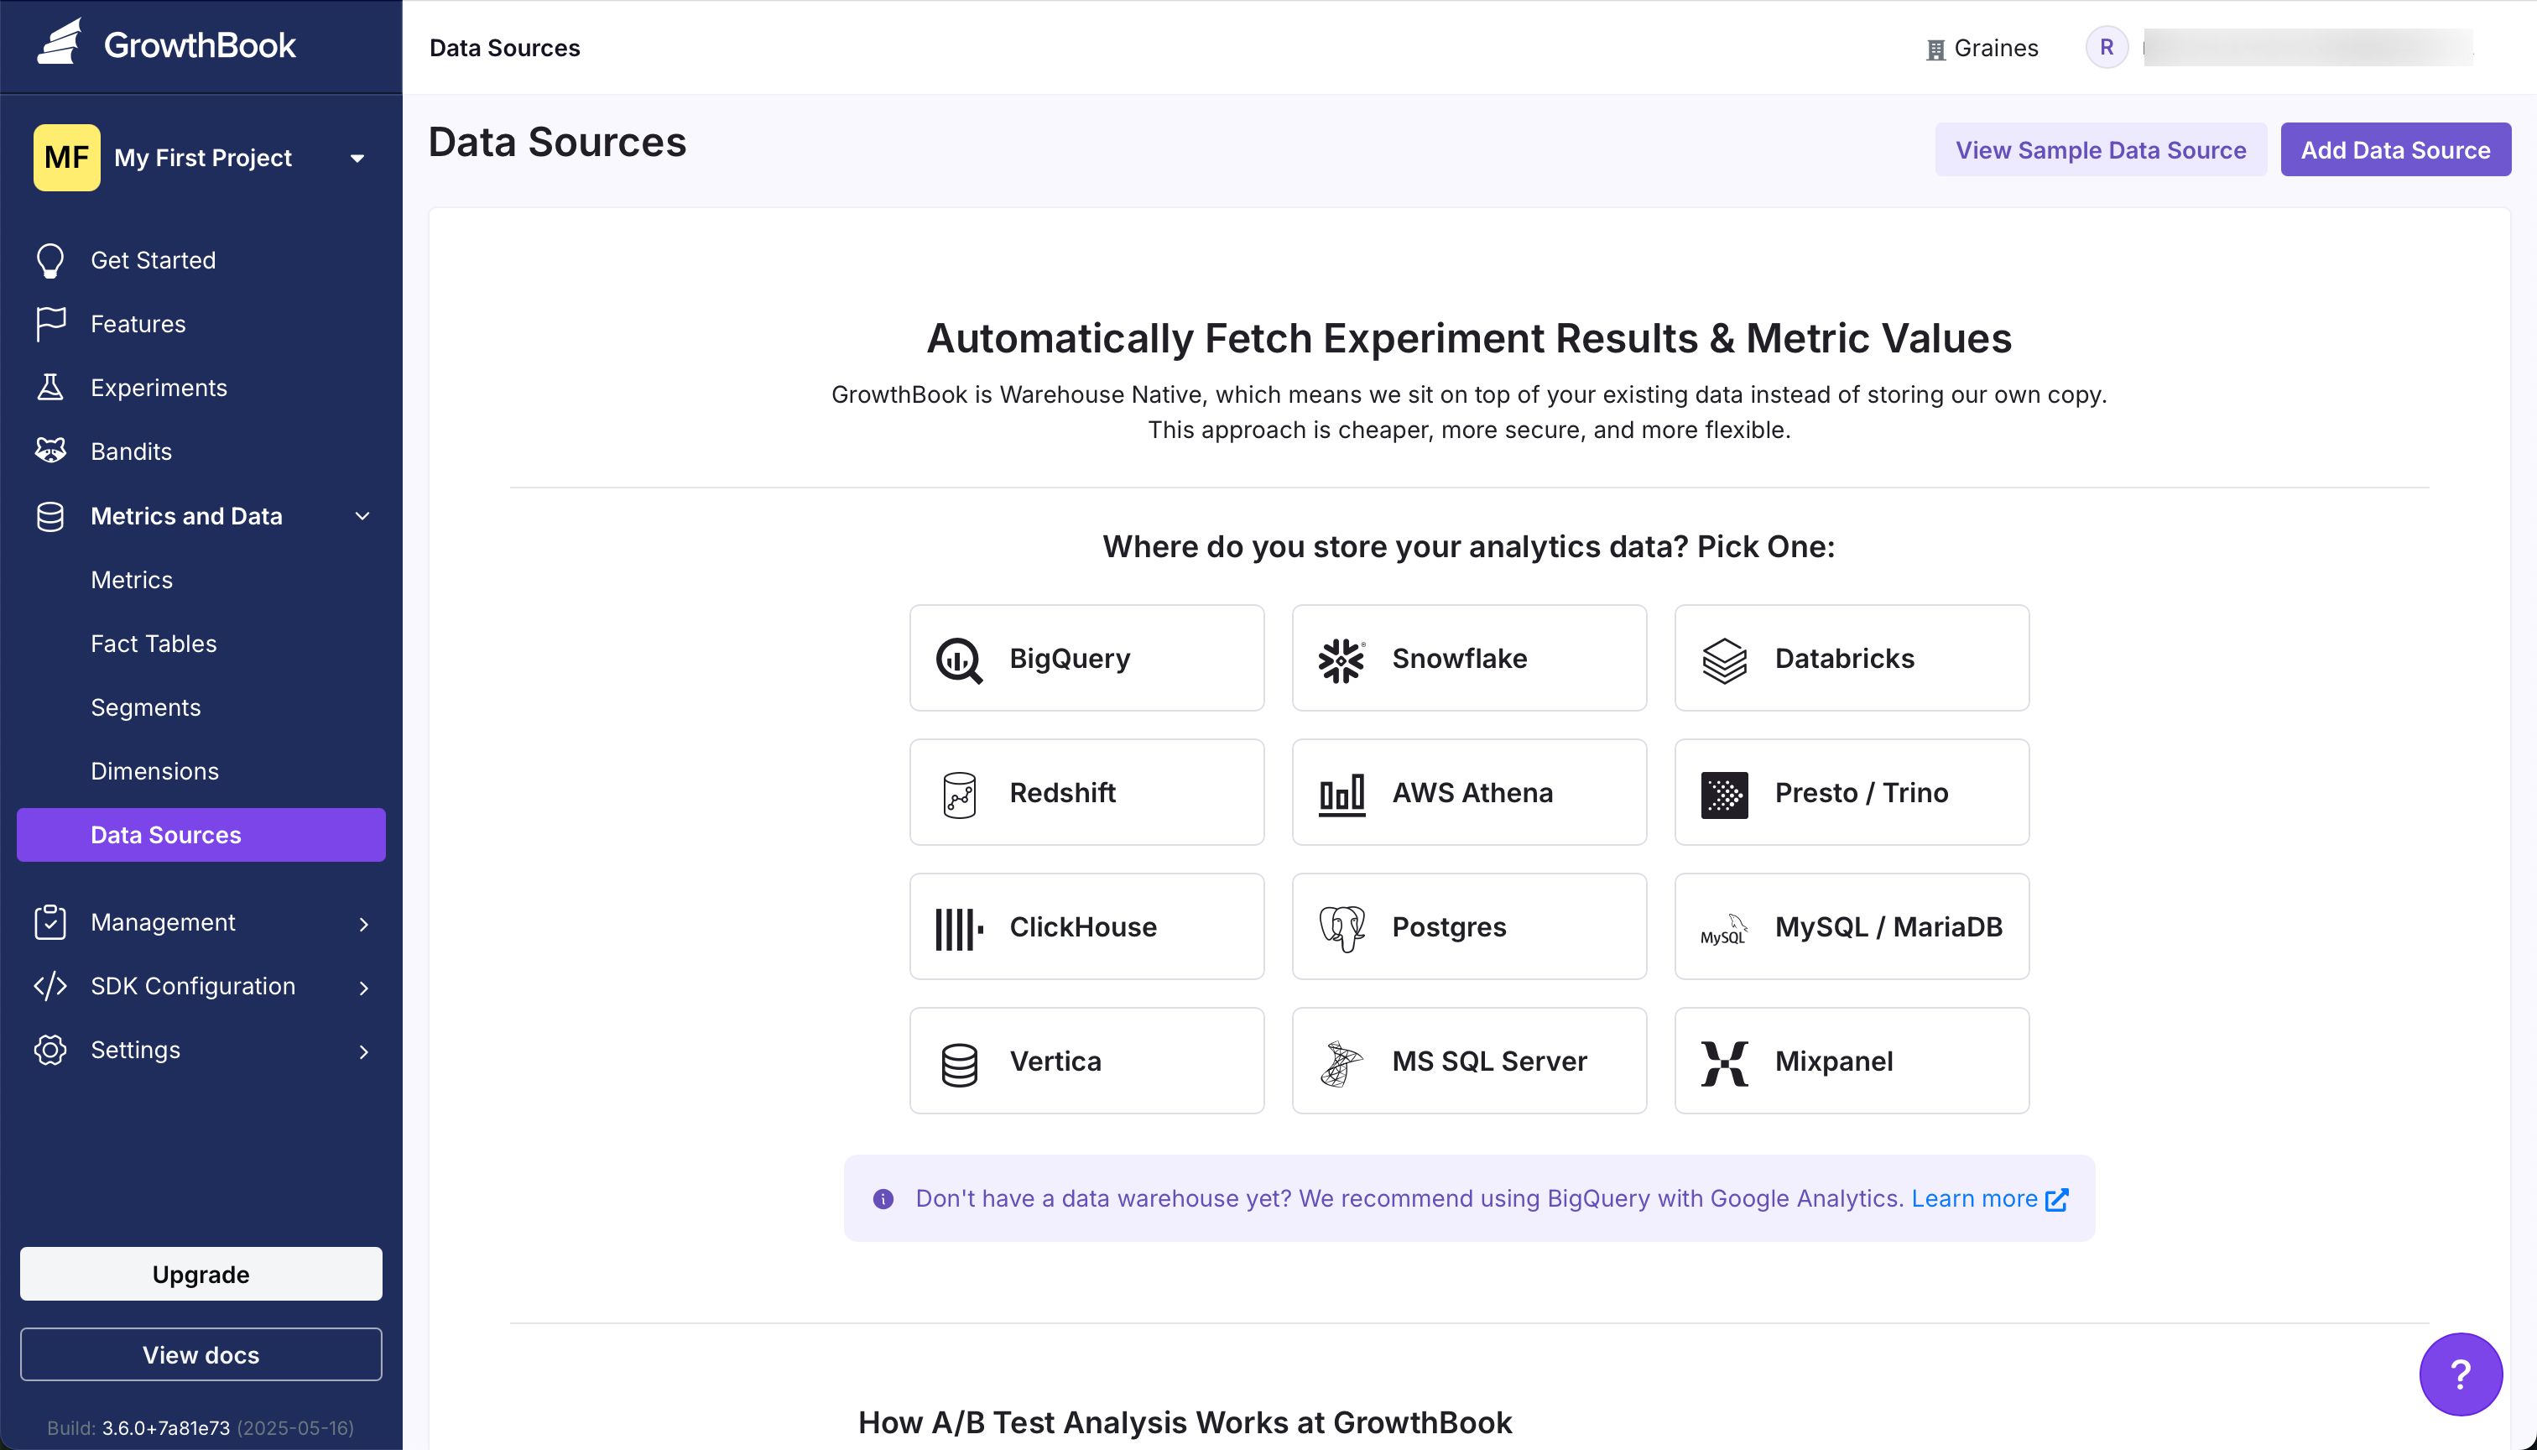2537x1450 pixels.
Task: Click the MySQL / MariaDB label text
Action: tap(1888, 927)
